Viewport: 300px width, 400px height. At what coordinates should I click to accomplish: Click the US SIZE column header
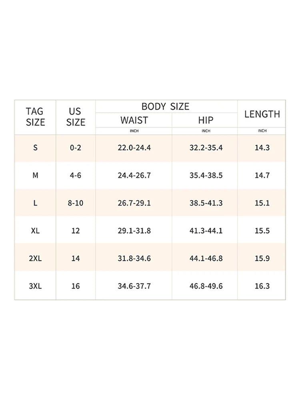(76, 117)
